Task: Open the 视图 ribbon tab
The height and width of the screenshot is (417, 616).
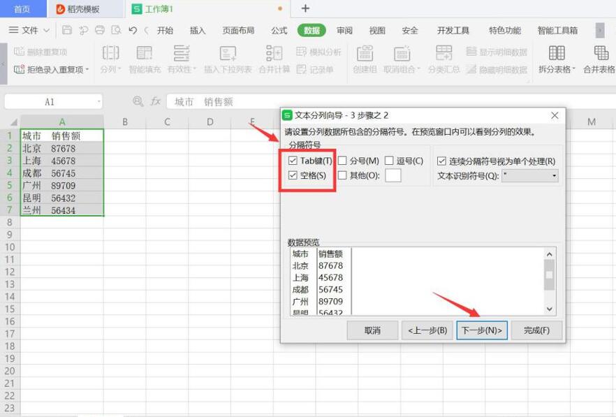Action: (377, 30)
